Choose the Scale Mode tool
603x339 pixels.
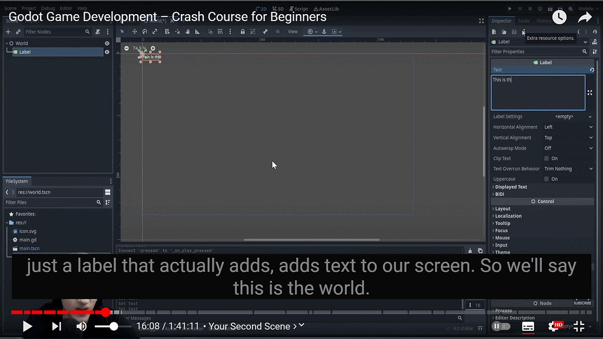pyautogui.click(x=155, y=32)
